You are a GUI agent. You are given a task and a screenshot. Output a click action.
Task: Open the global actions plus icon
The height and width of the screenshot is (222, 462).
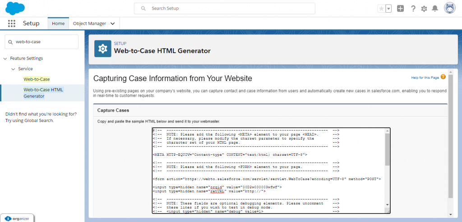(400, 9)
